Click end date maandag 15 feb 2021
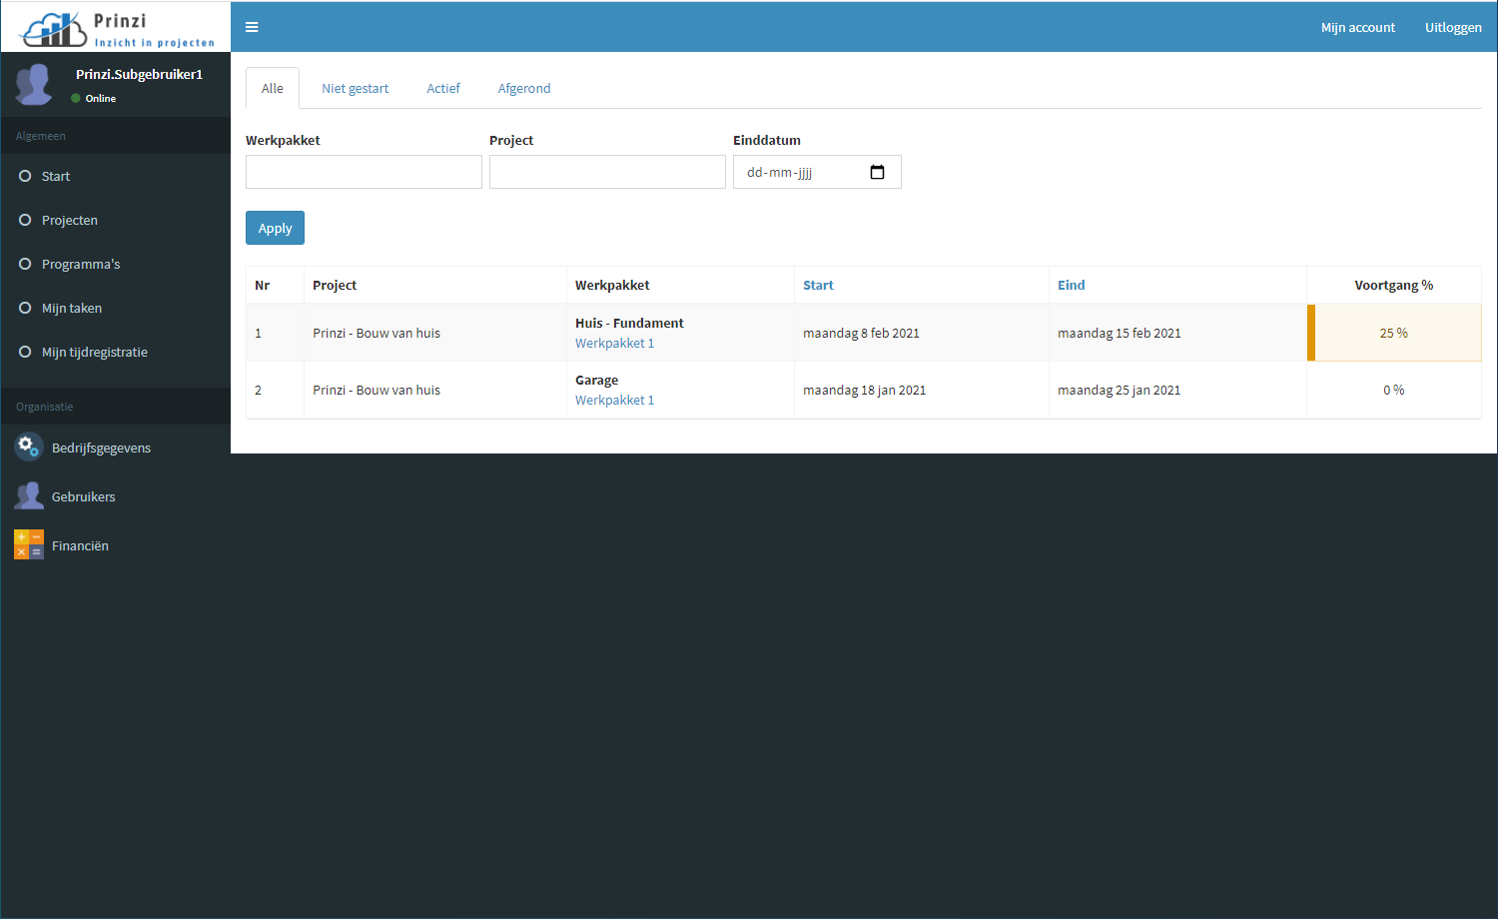 tap(1120, 333)
